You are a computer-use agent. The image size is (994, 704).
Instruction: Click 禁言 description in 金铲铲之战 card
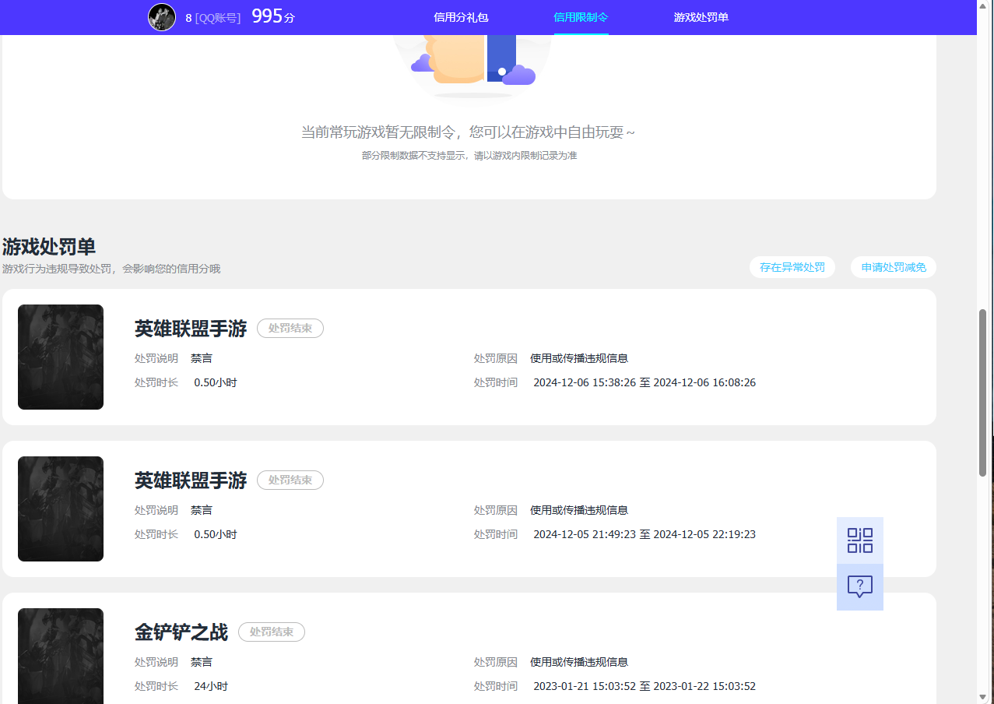tap(202, 662)
